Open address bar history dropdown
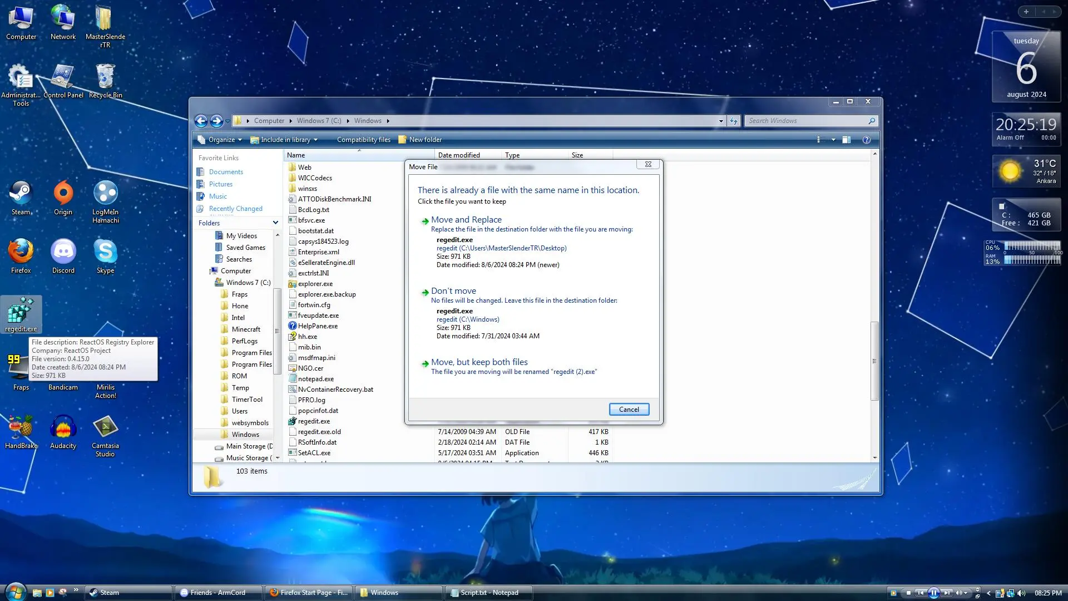Viewport: 1068px width, 601px height. 721,121
